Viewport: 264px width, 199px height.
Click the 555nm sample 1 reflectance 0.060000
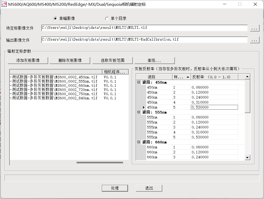tap(214, 117)
